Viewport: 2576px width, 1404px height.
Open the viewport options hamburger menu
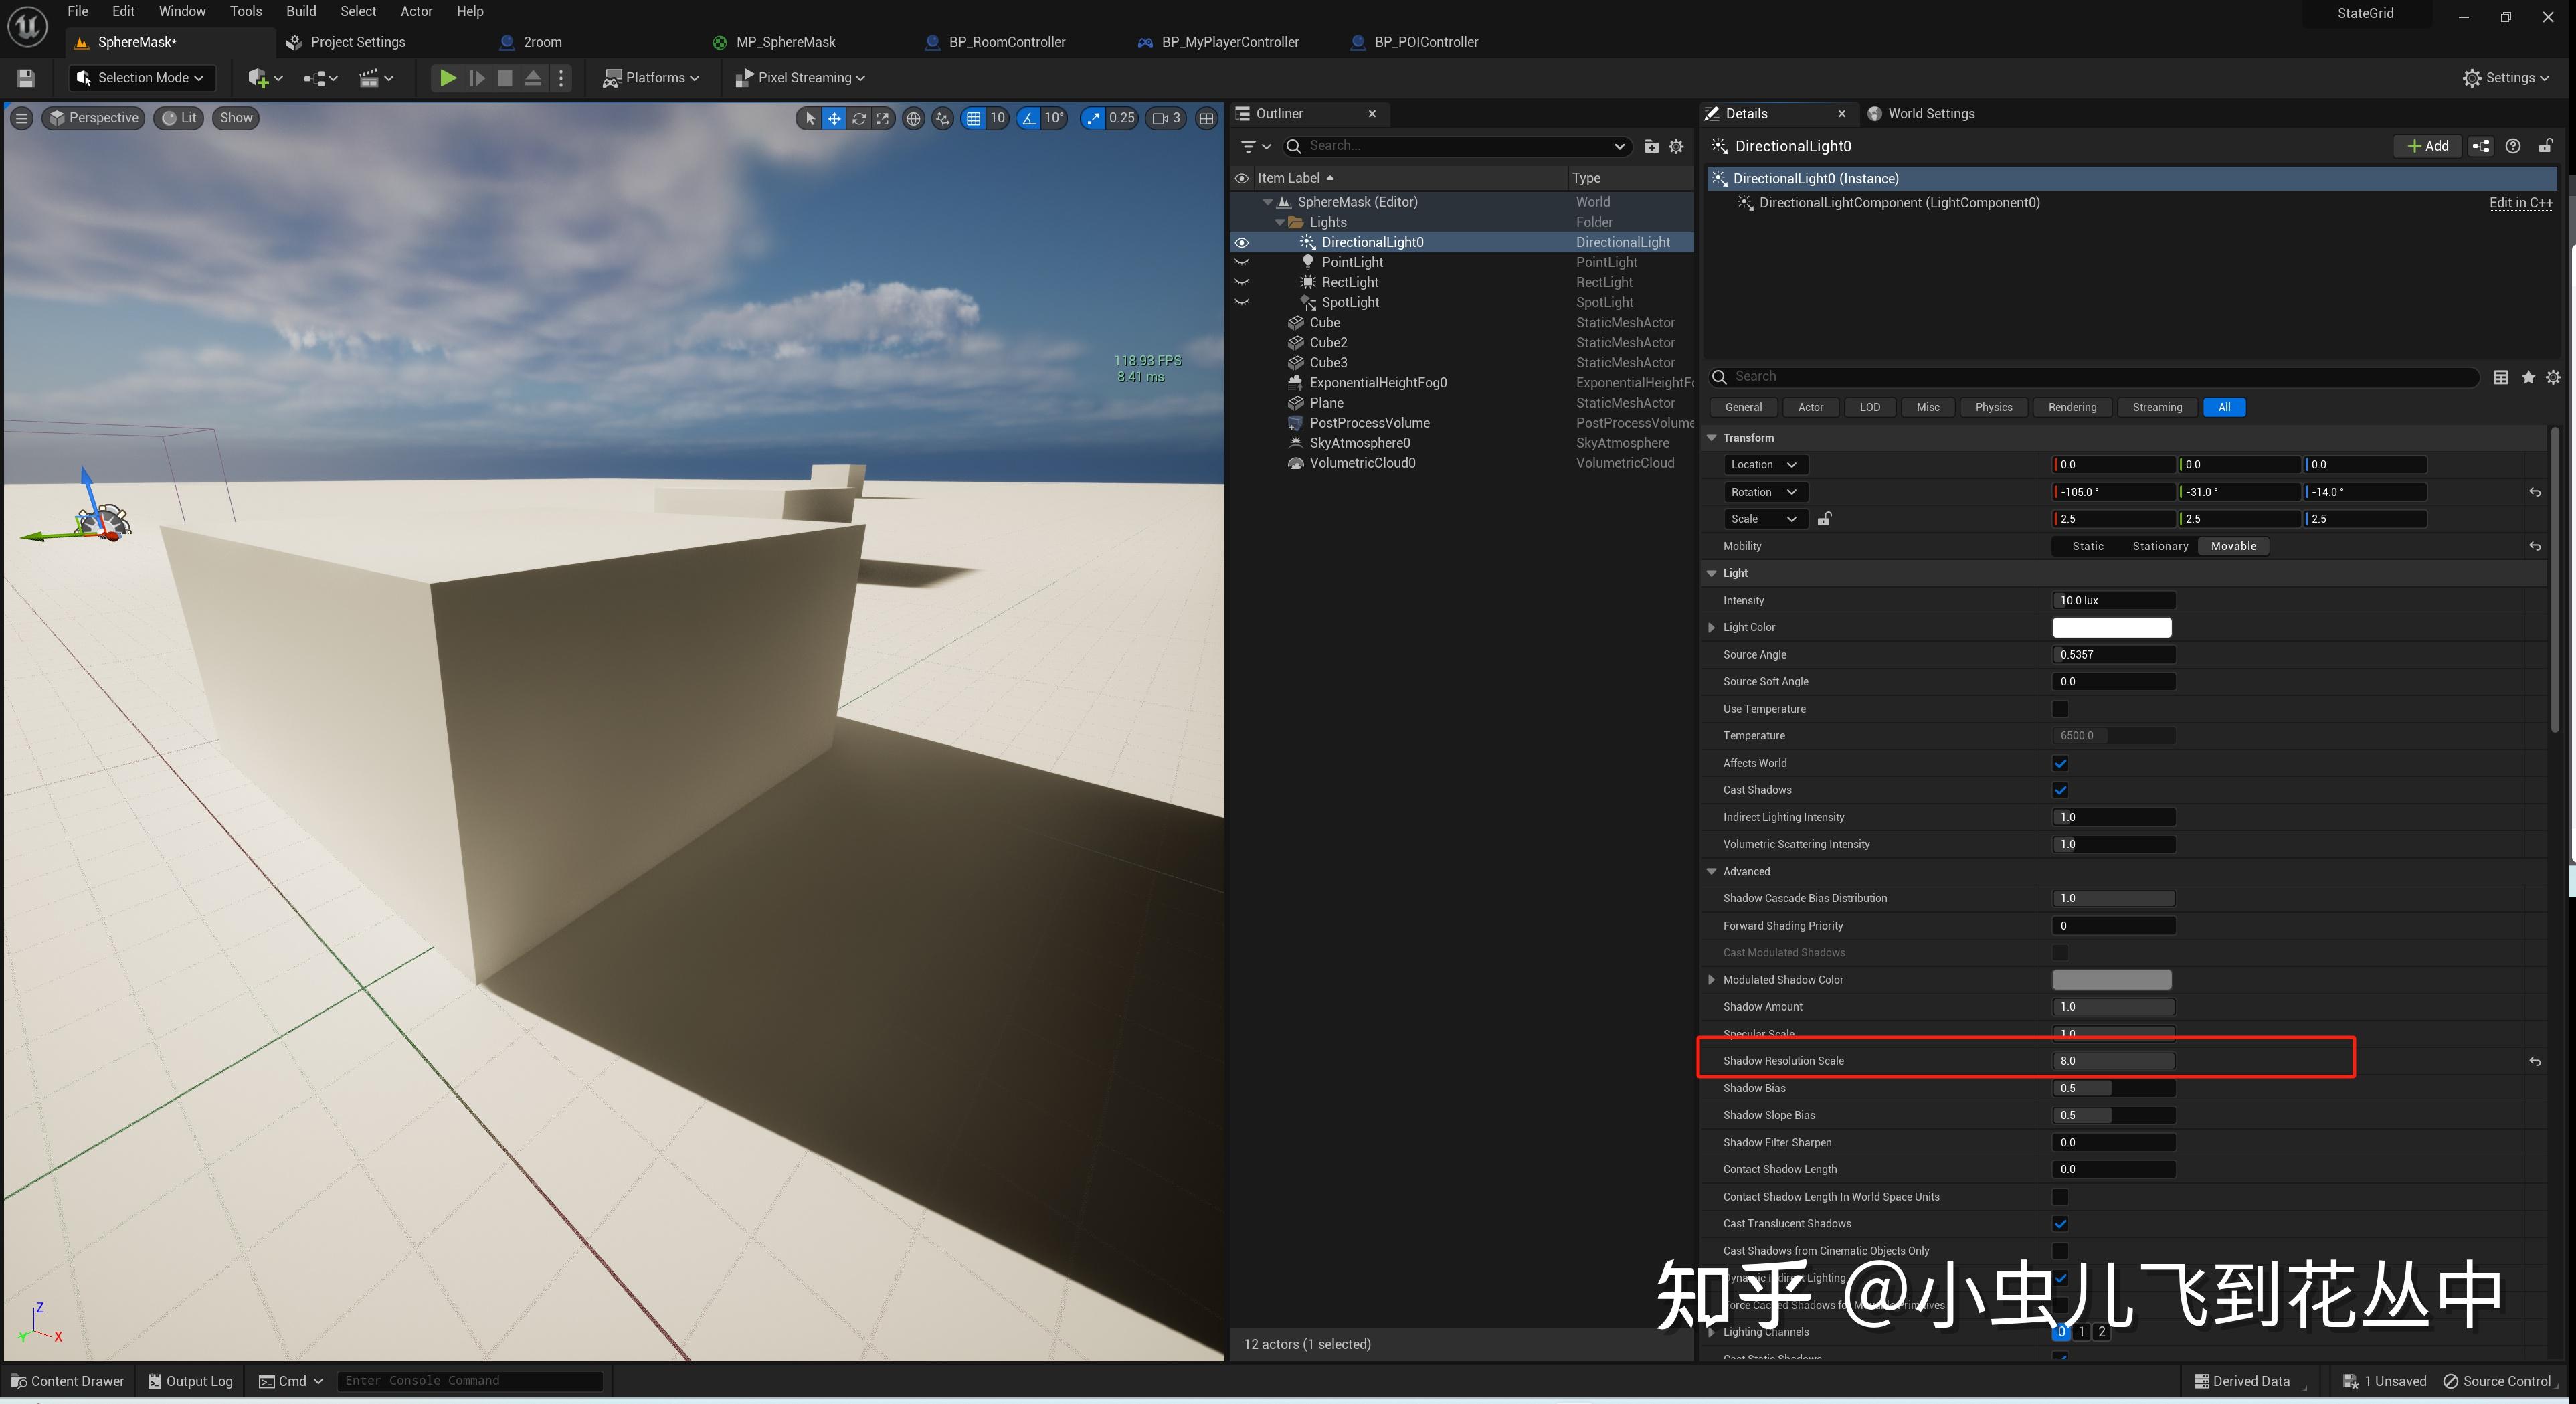point(21,118)
